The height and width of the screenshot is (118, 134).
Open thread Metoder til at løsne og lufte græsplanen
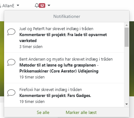click(x=59, y=68)
